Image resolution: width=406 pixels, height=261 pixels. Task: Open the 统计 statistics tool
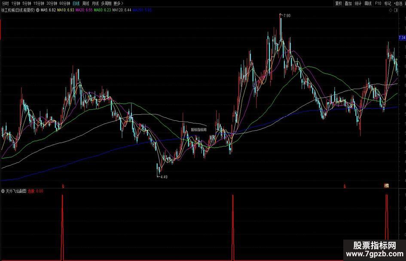[x=358, y=3]
